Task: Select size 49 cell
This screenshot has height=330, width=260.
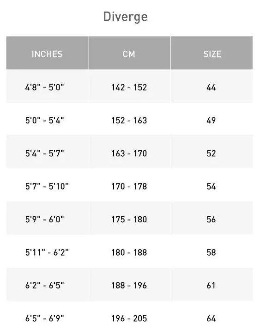Action: point(212,120)
